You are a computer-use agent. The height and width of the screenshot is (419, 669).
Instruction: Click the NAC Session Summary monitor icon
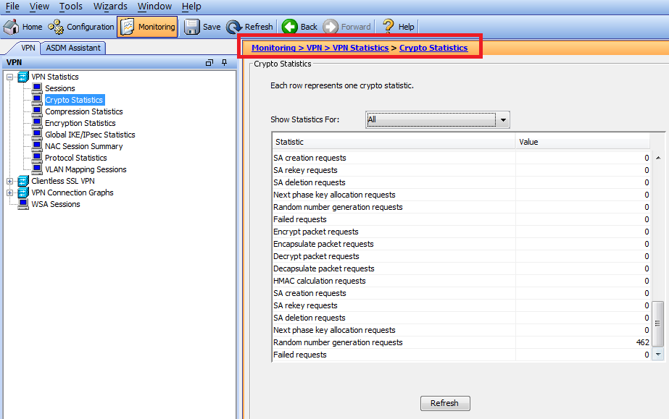click(x=37, y=146)
